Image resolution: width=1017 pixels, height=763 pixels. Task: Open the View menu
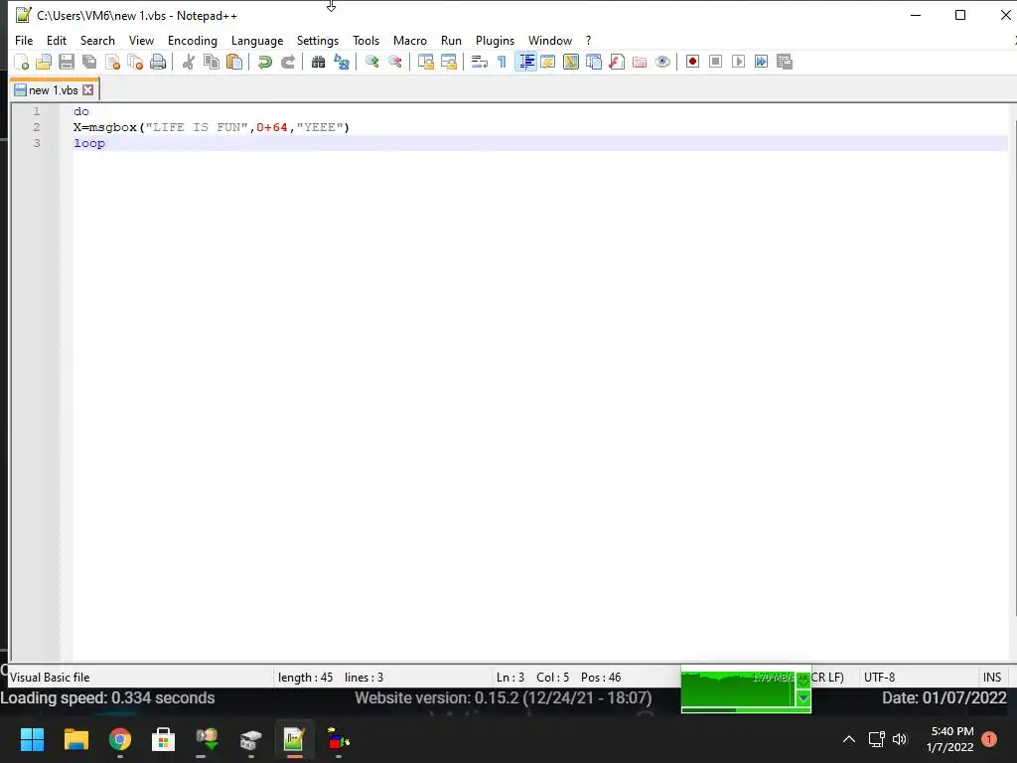pyautogui.click(x=141, y=40)
